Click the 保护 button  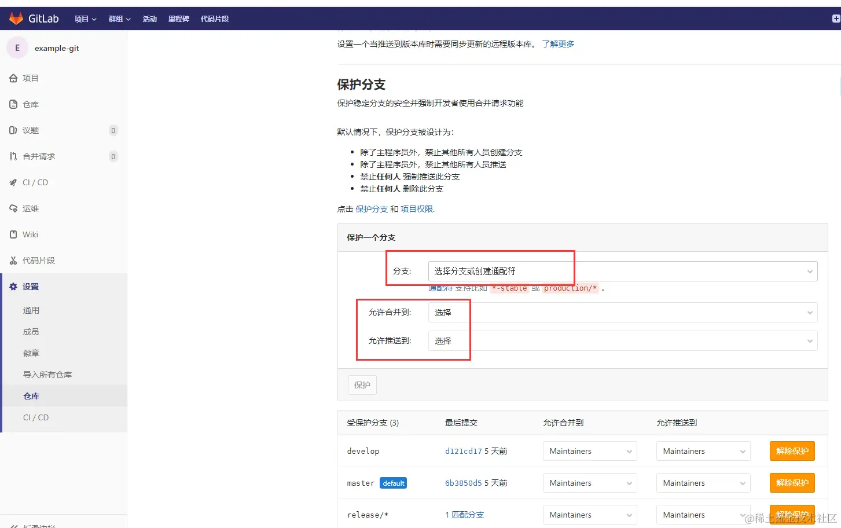click(x=362, y=385)
